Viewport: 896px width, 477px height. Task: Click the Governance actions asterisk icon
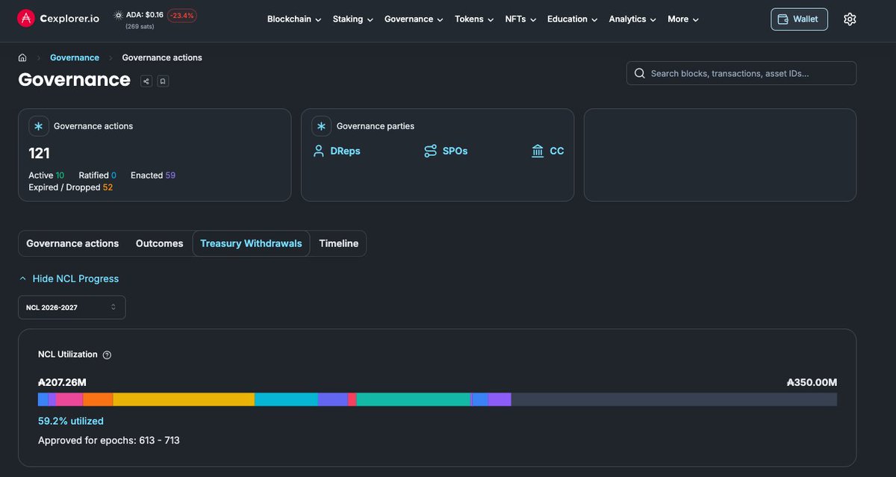point(39,126)
